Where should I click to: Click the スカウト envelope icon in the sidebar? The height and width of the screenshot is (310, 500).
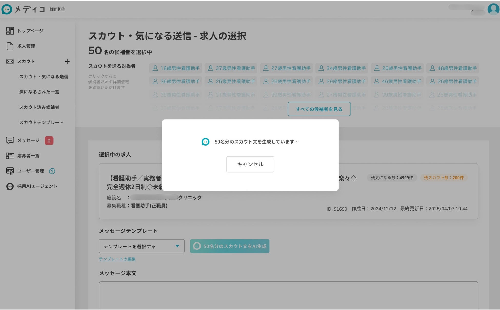(x=10, y=62)
